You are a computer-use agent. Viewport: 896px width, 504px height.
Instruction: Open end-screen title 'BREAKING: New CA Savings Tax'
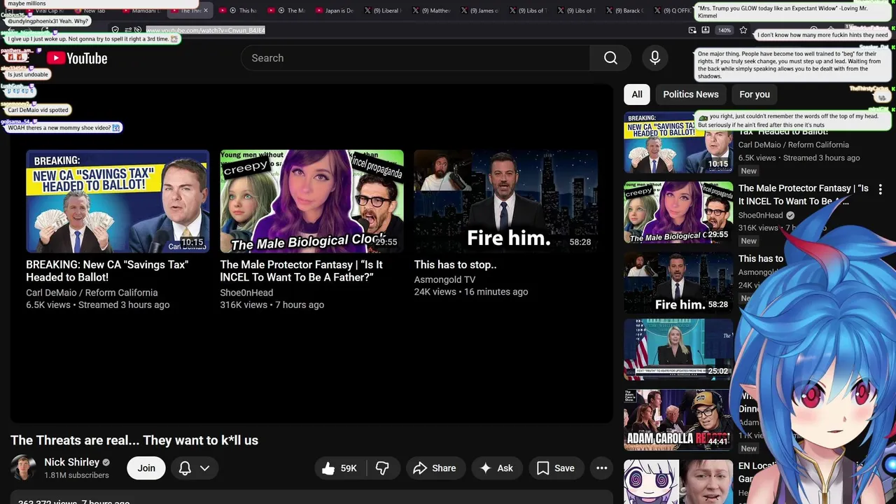(x=107, y=271)
